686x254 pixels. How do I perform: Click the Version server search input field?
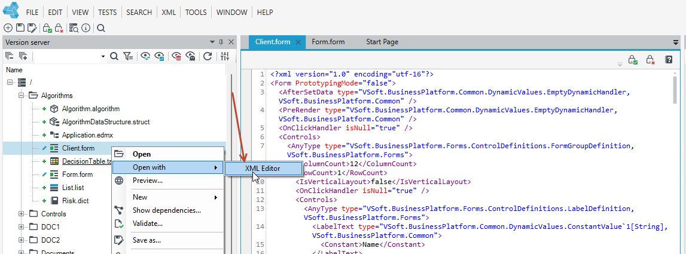67,56
